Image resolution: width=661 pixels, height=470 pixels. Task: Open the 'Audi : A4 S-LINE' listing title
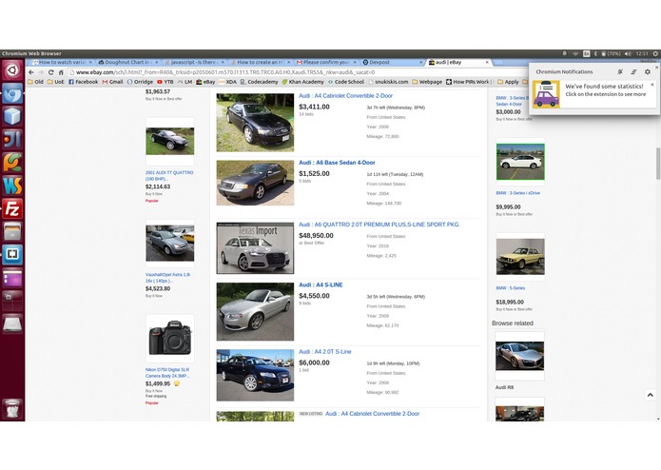pos(321,285)
